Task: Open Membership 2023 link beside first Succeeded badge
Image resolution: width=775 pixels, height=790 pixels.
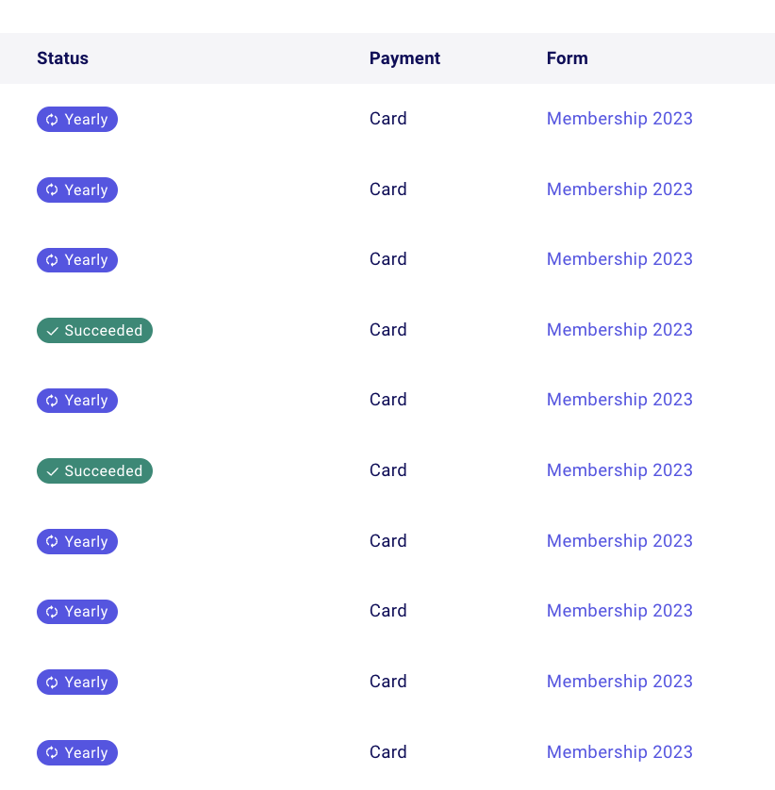Action: tap(619, 330)
